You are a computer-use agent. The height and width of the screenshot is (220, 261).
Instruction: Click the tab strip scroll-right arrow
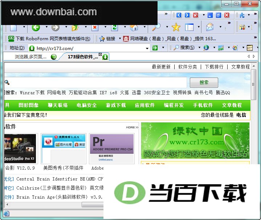click(254, 56)
